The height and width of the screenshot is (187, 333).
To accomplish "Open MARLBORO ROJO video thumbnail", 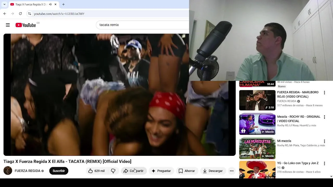I will click(x=257, y=100).
